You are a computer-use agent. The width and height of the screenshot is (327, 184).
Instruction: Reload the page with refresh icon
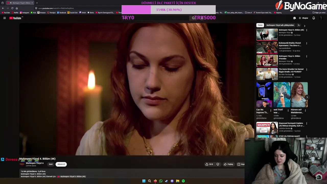pos(12,8)
